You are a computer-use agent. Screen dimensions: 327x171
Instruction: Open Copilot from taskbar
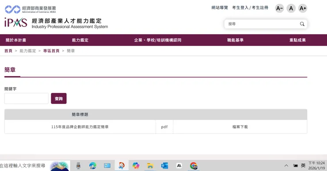[x=136, y=166]
